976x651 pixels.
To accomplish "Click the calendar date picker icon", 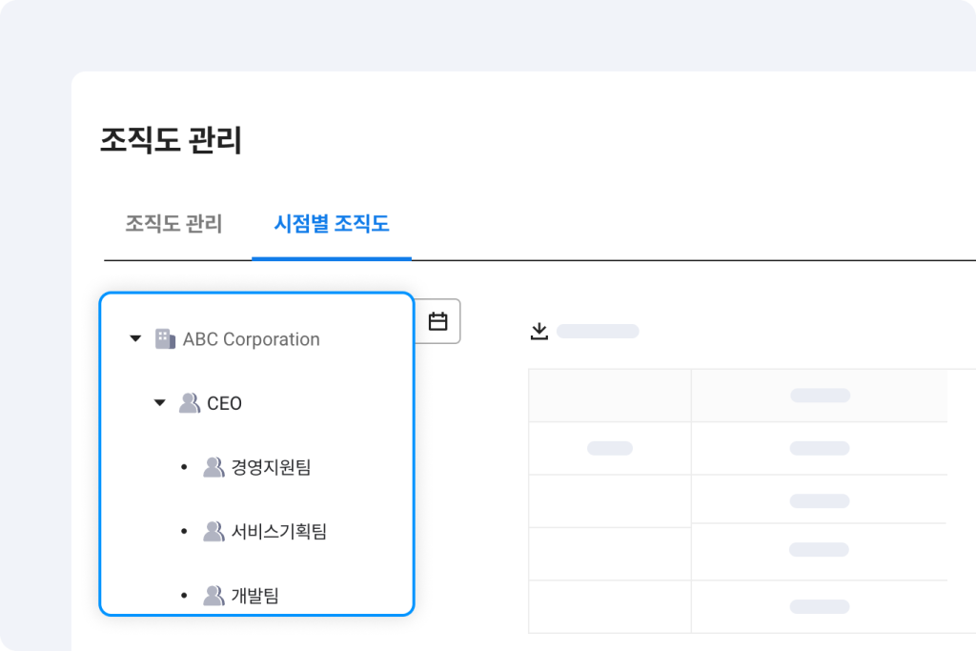I will (x=437, y=321).
